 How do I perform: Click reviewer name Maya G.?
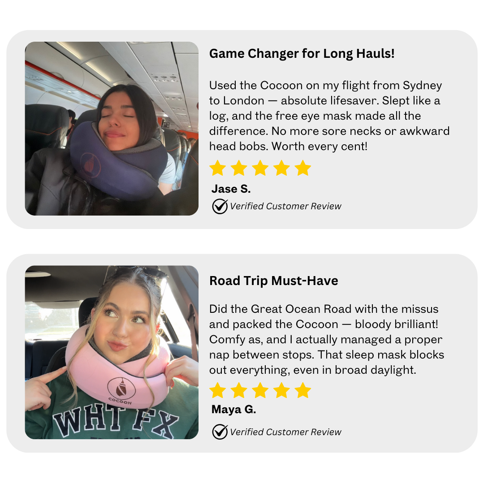(233, 409)
